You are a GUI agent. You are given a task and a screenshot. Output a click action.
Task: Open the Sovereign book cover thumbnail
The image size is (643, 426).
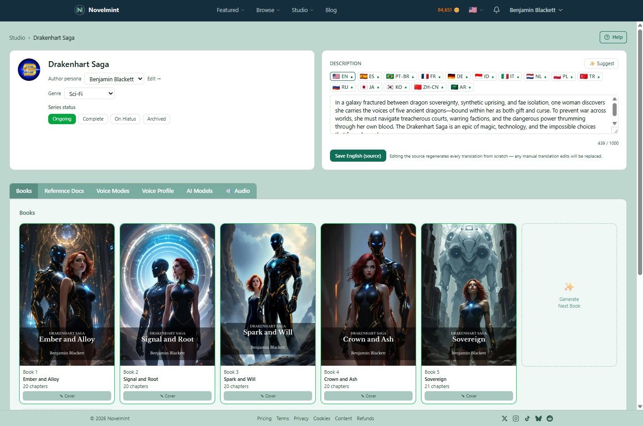coord(469,295)
